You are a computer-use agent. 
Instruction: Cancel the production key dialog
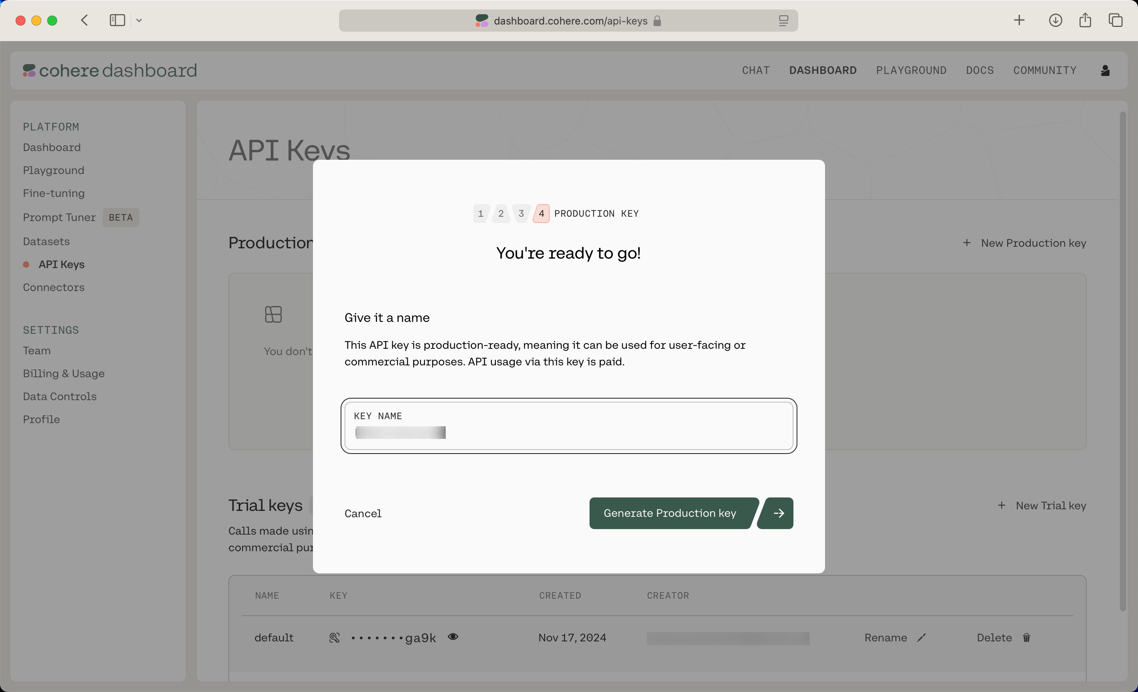click(363, 514)
